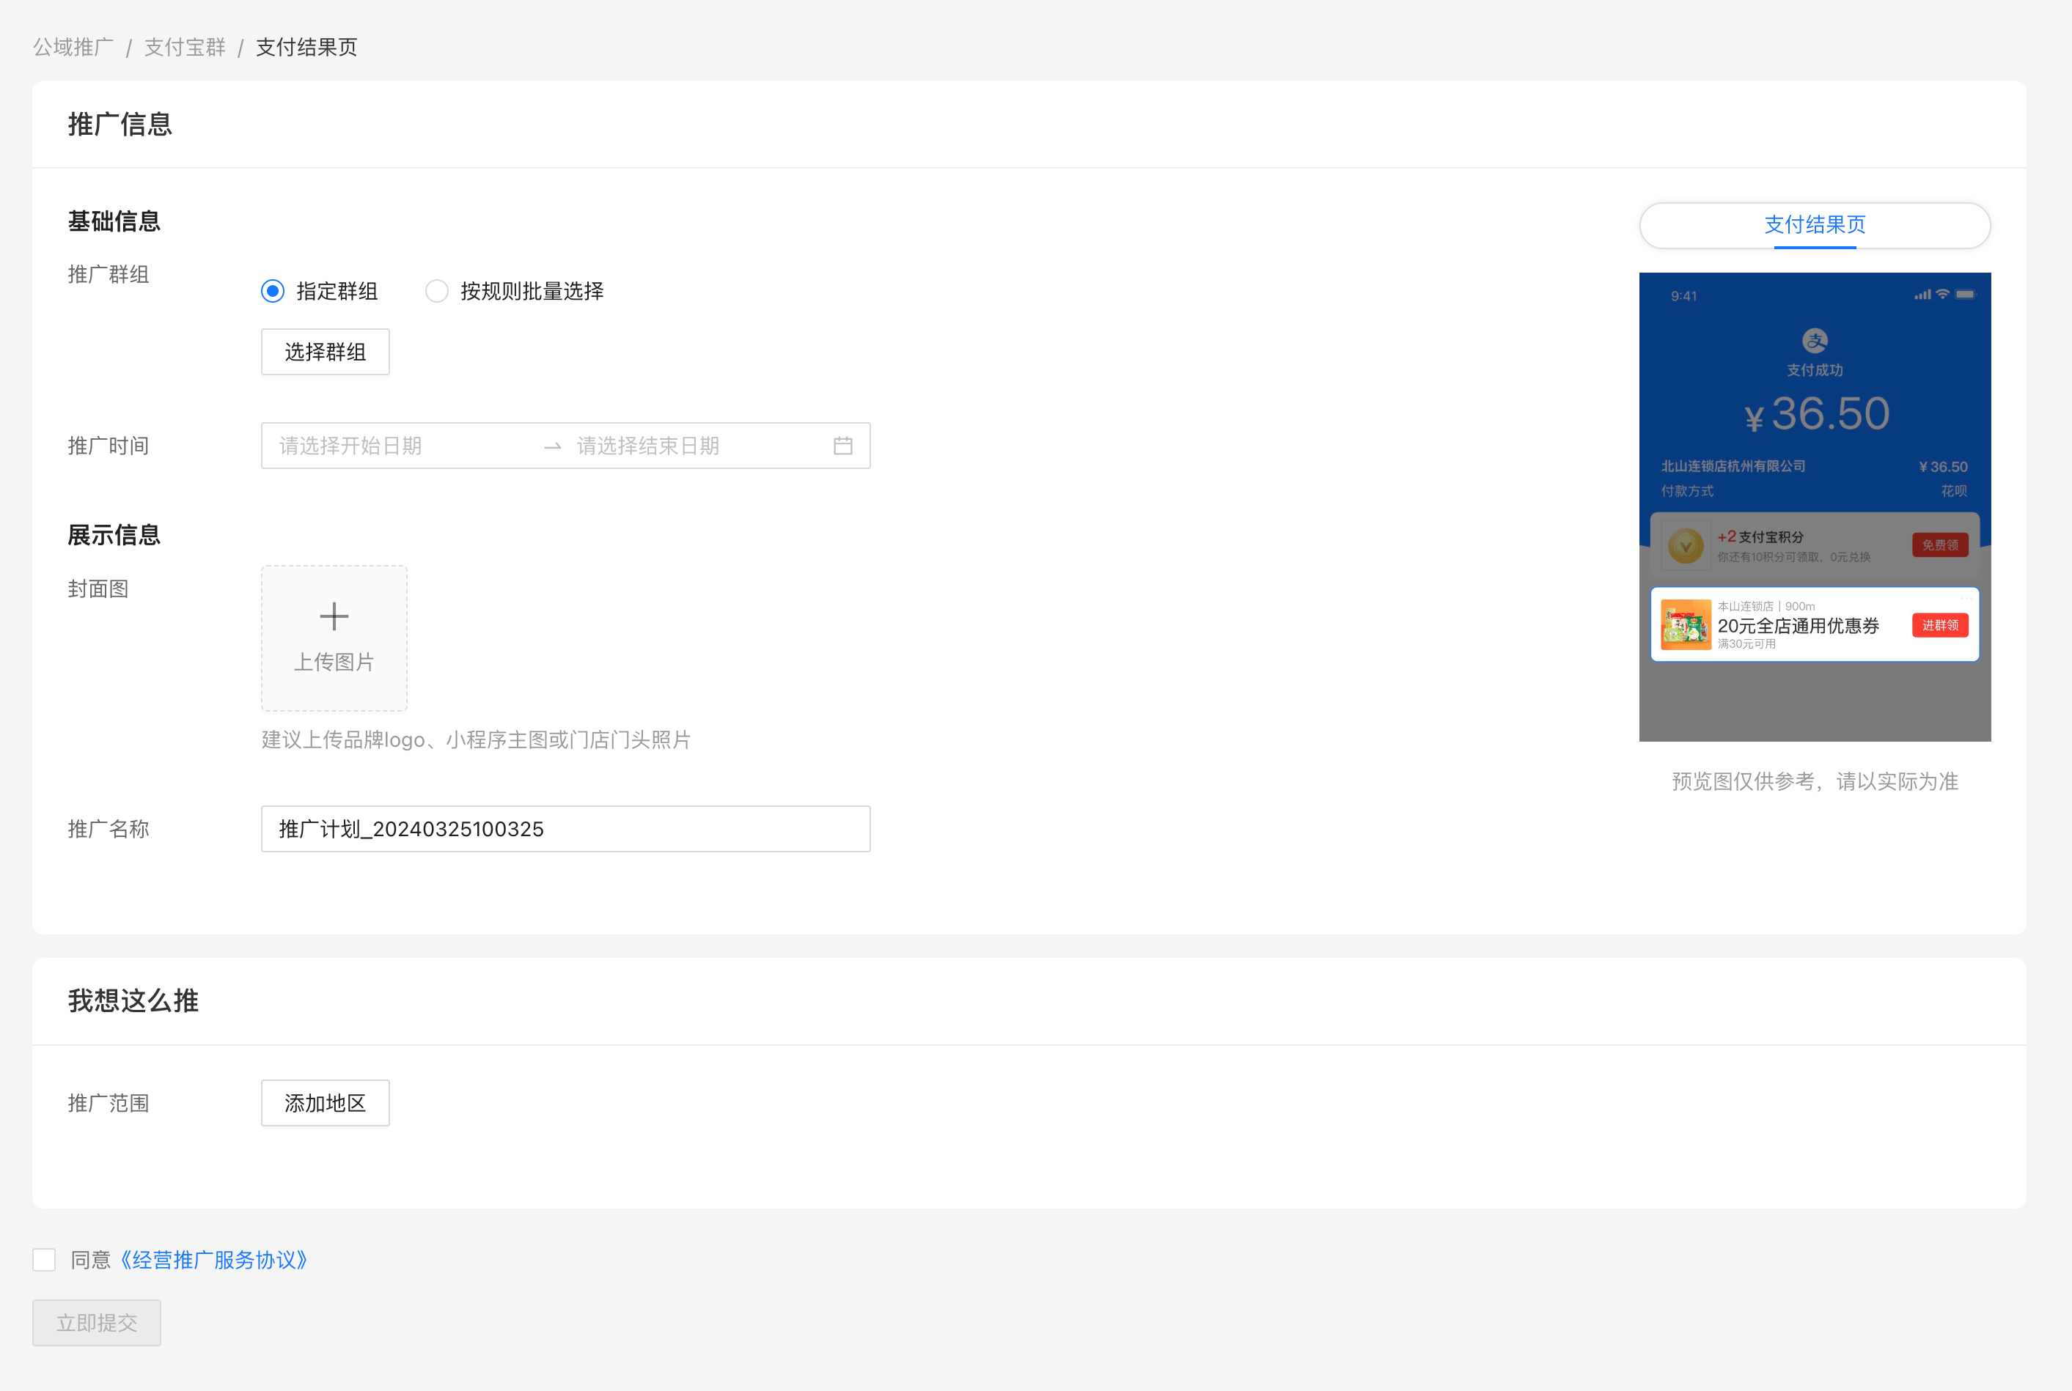Click the 添加地区 button
The height and width of the screenshot is (1391, 2072).
325,1103
